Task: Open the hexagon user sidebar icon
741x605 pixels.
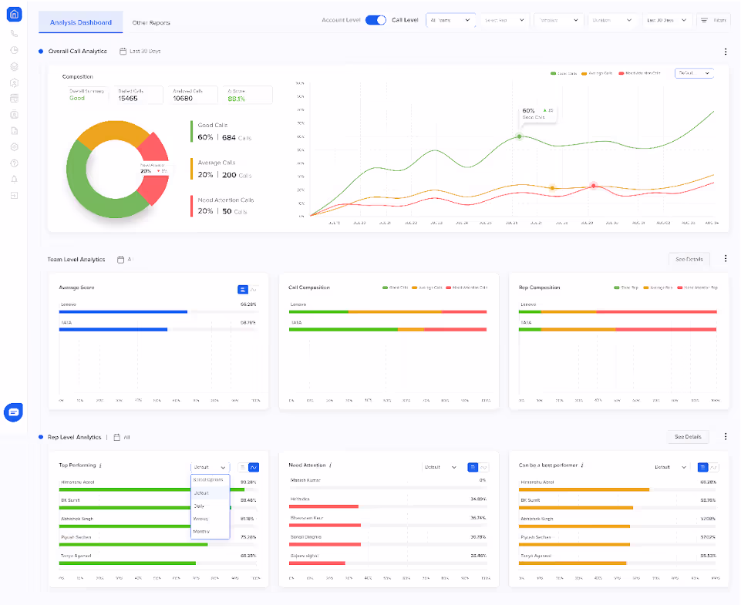Action: click(x=14, y=82)
